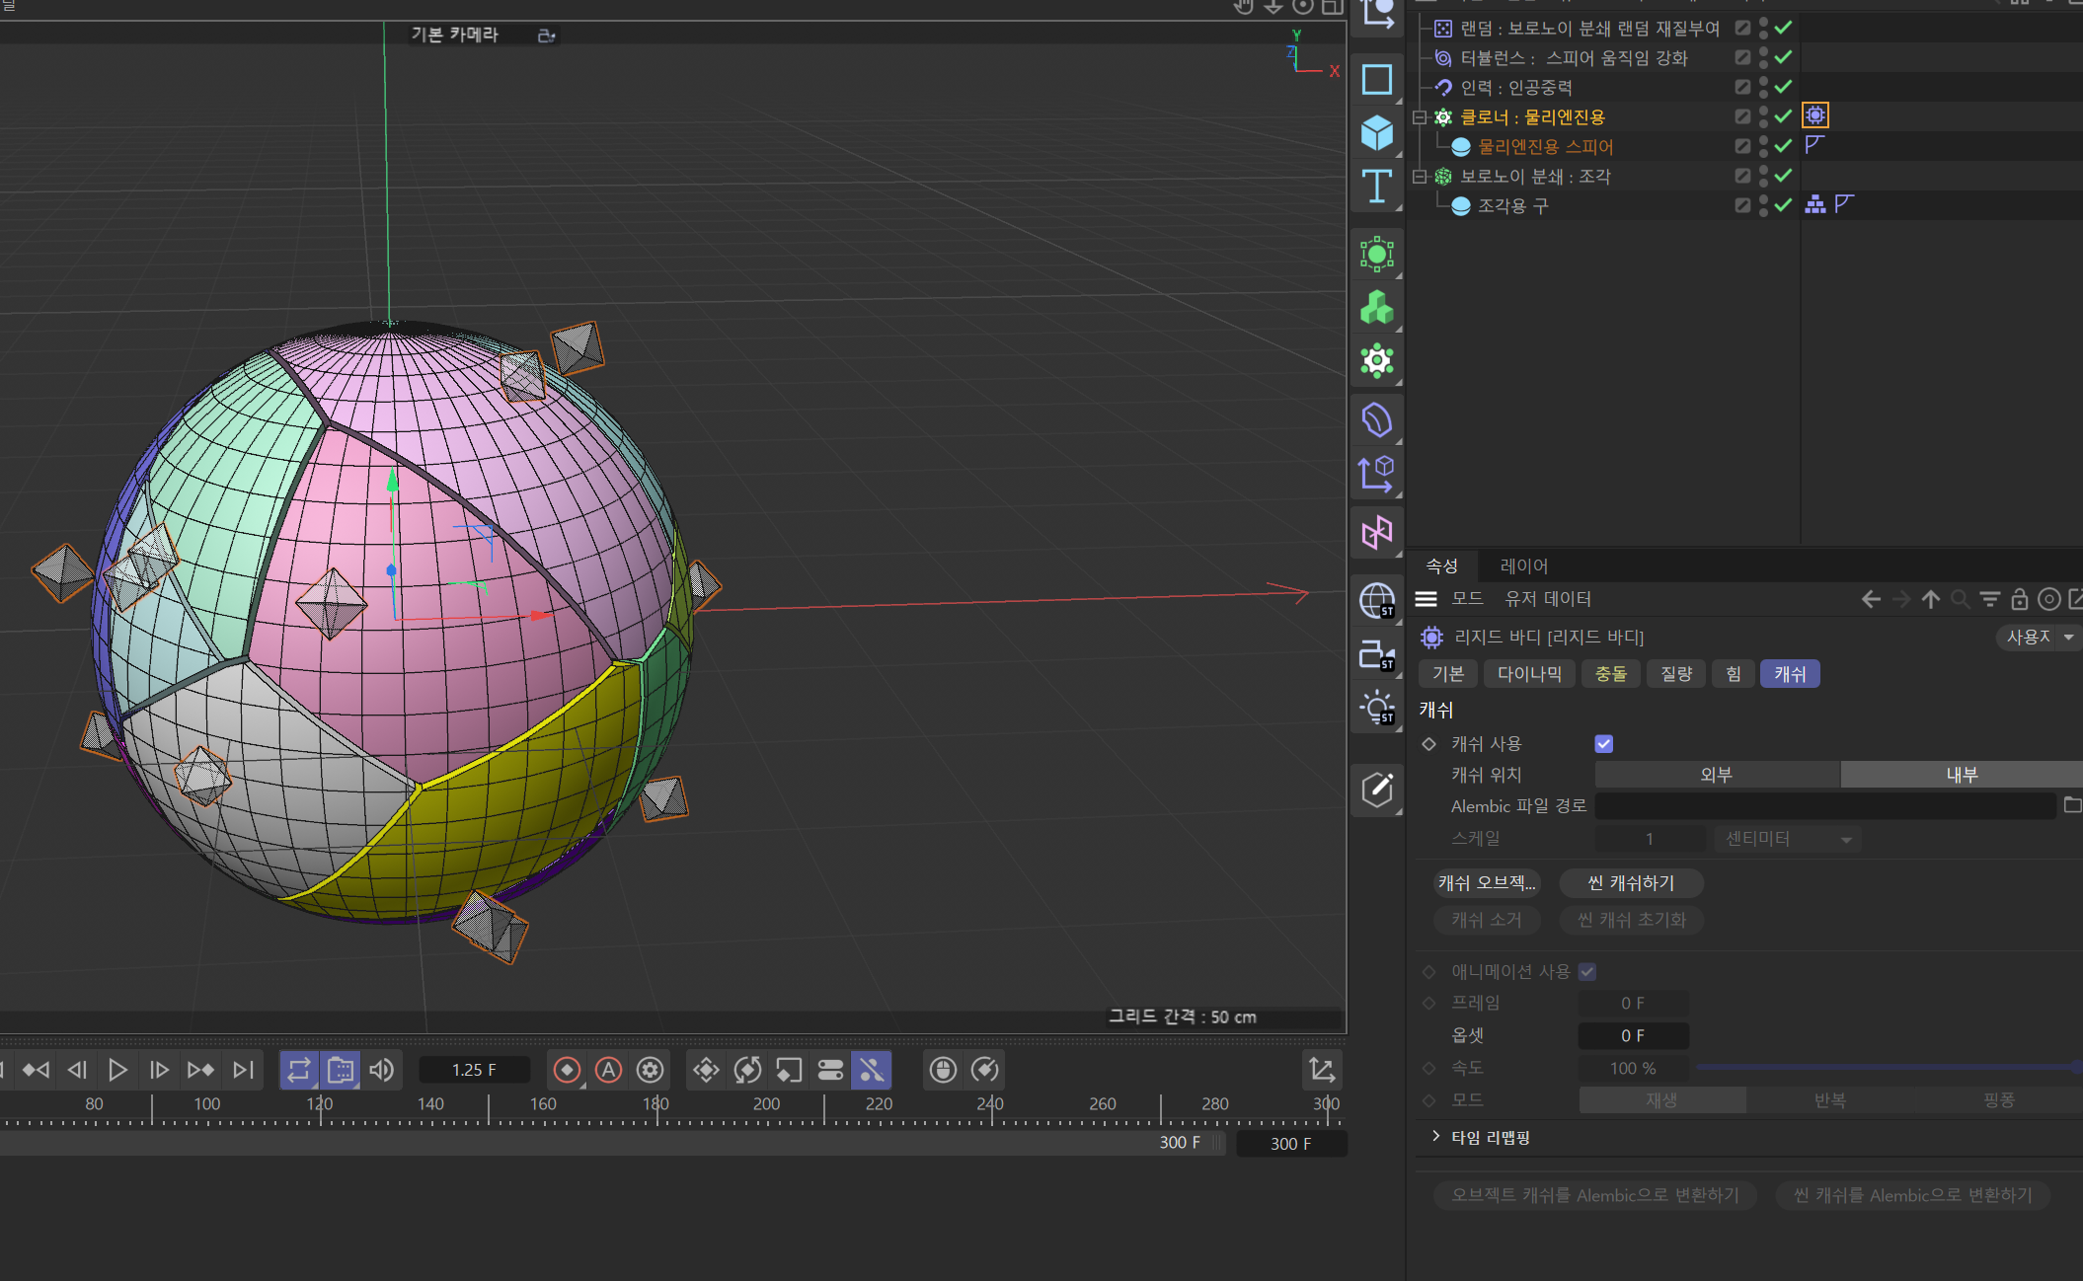The width and height of the screenshot is (2083, 1281).
Task: Click the Subdivision Surface generator icon
Action: (x=1376, y=255)
